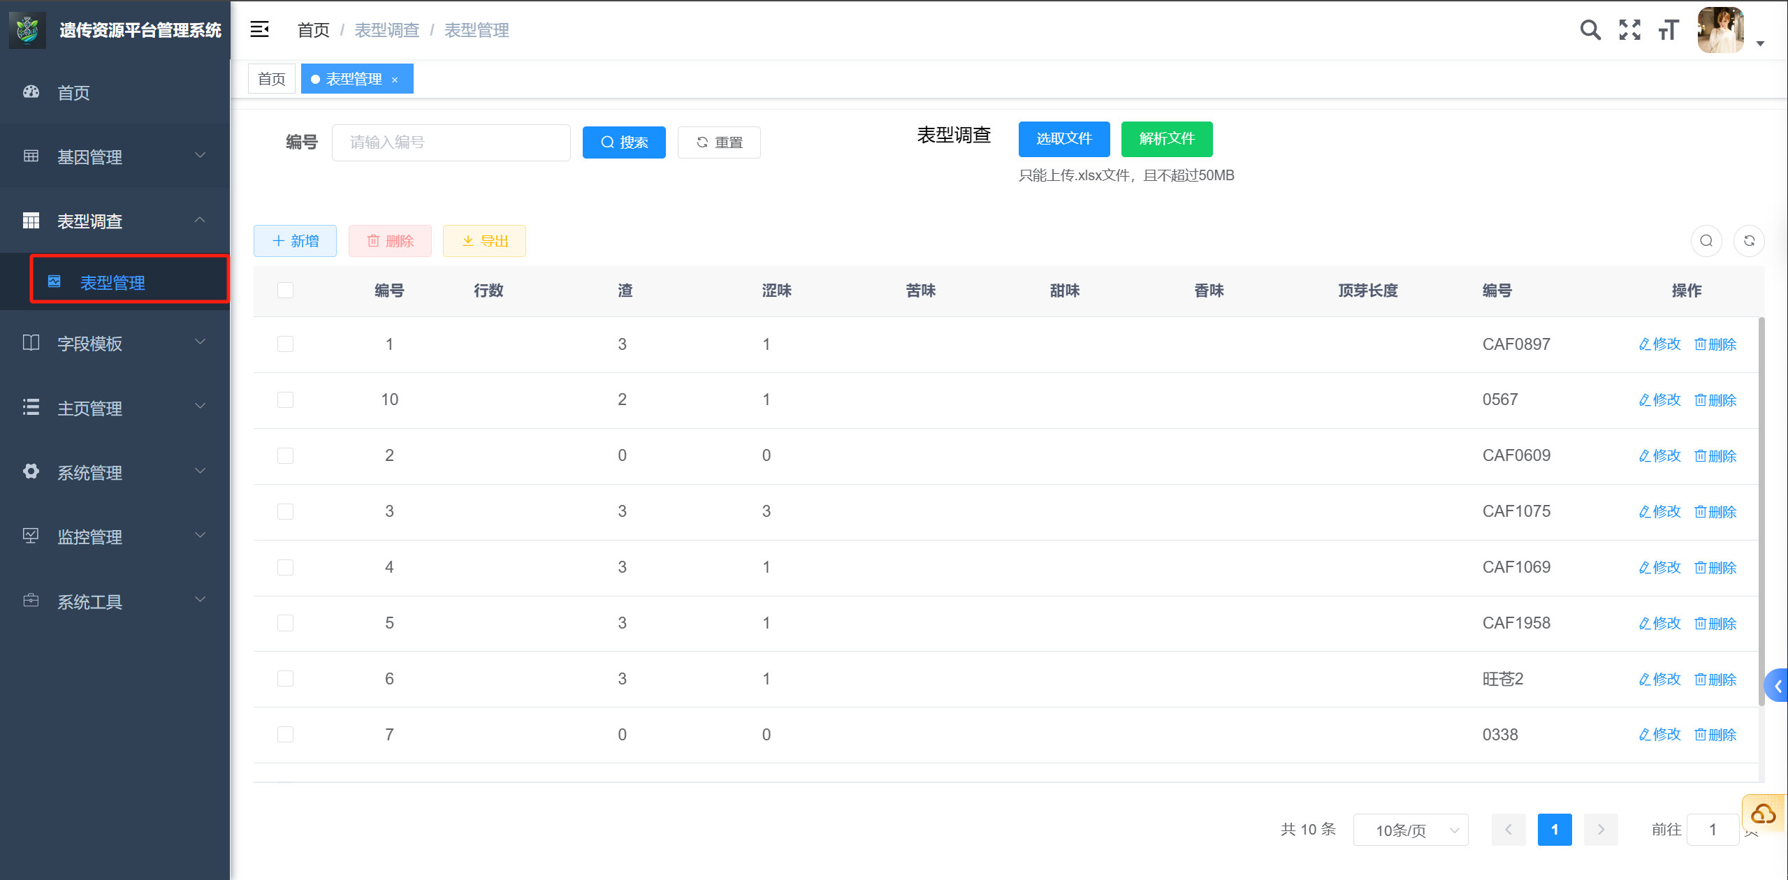Select page 1 in pagination
This screenshot has width=1788, height=880.
point(1554,830)
